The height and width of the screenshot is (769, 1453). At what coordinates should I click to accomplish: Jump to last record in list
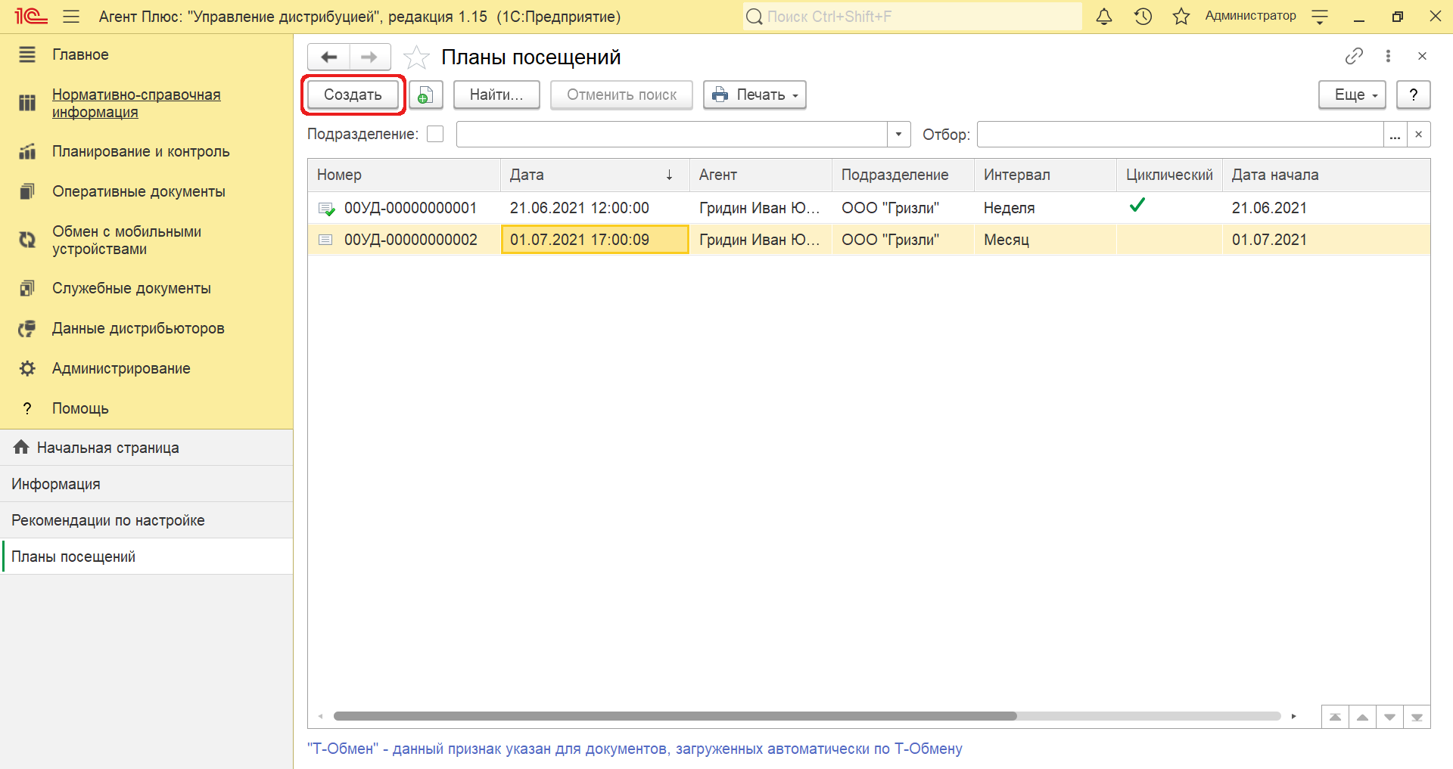pos(1417,717)
